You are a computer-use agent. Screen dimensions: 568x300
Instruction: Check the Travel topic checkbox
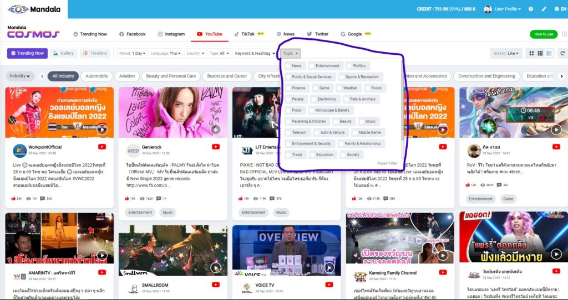(288, 154)
